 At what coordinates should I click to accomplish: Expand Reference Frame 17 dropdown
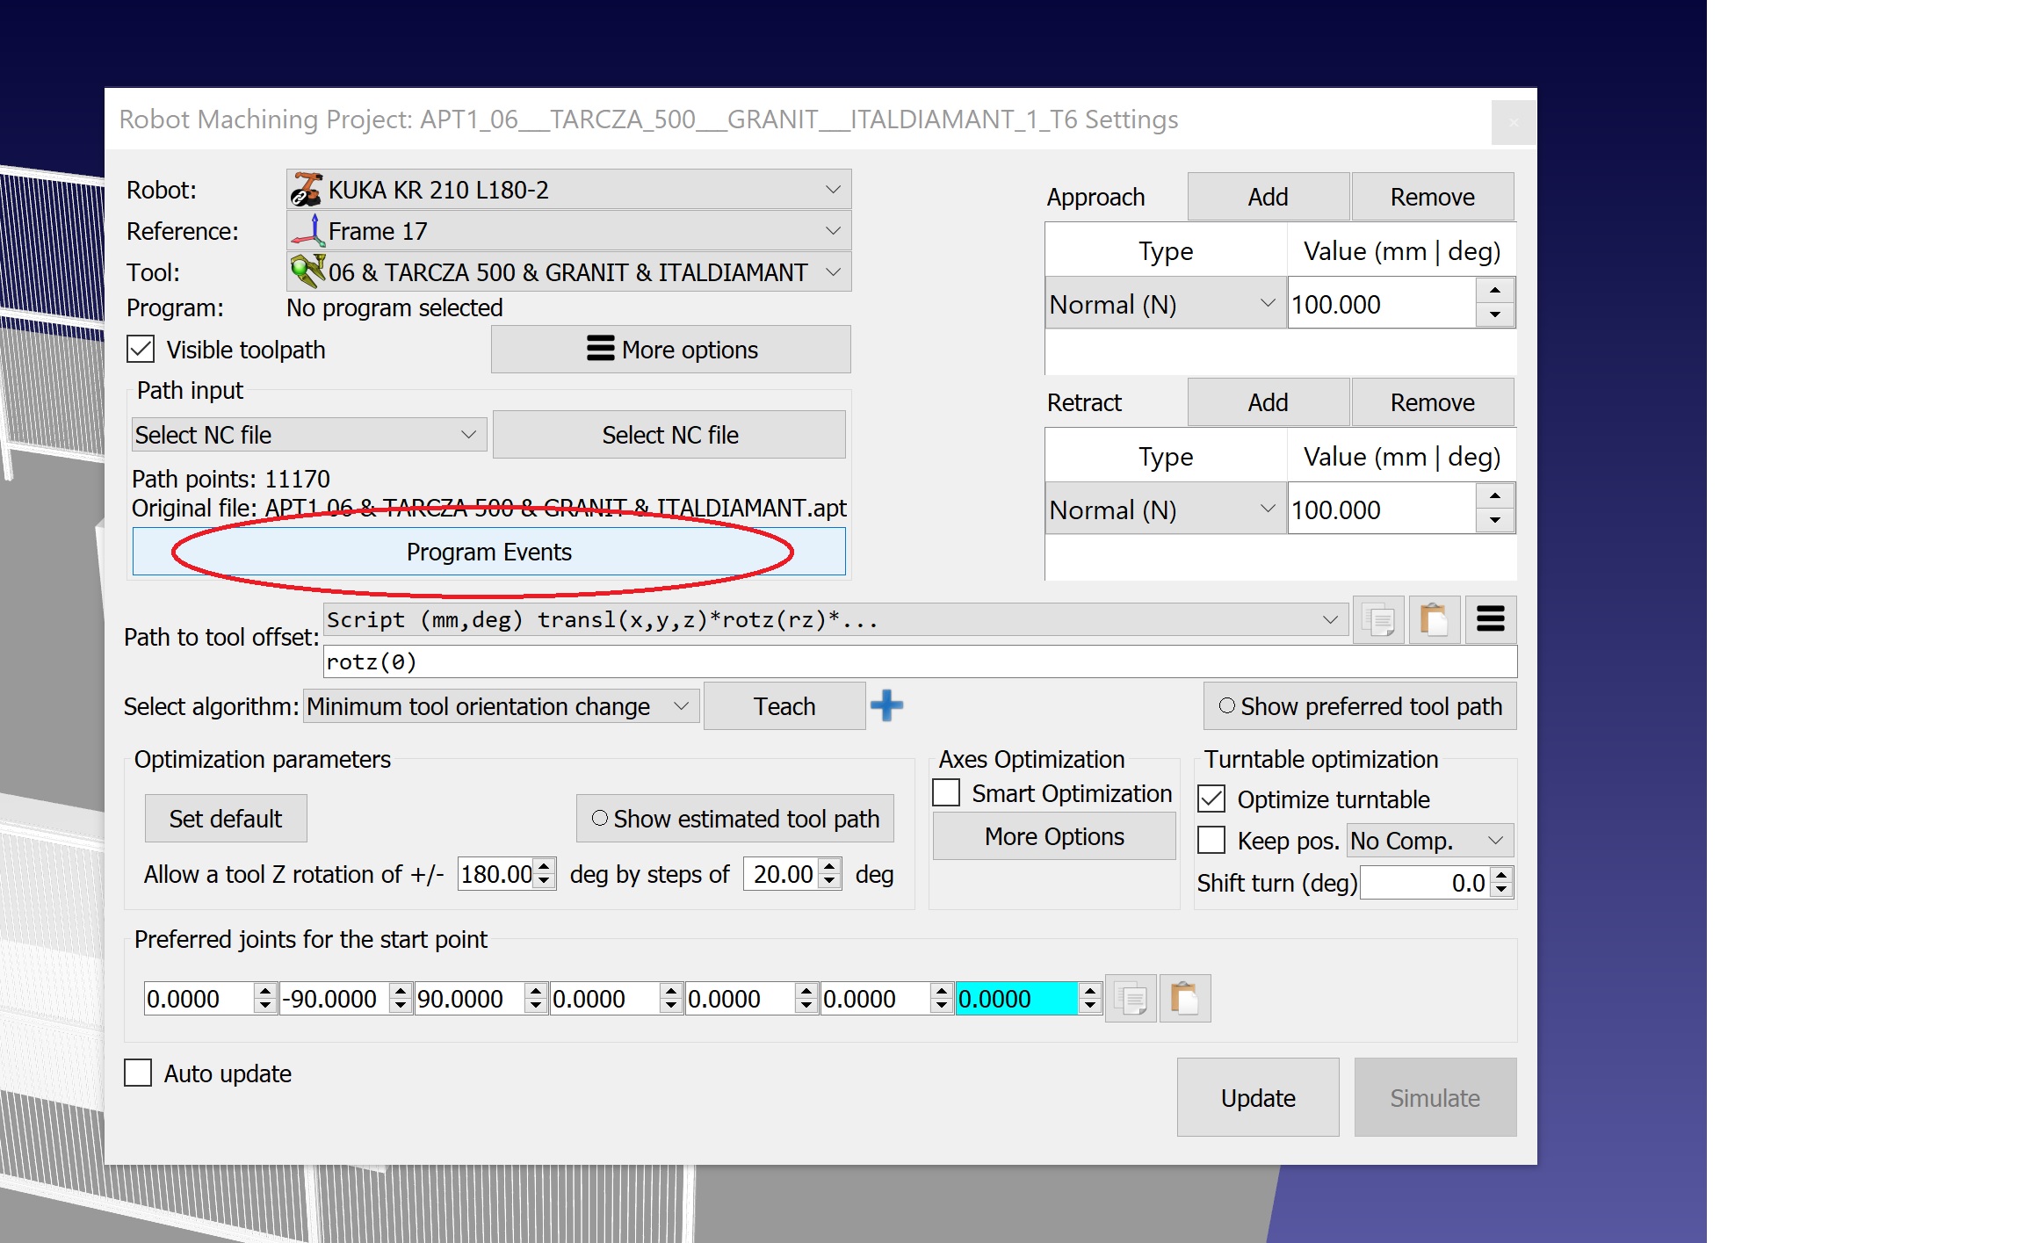pos(568,231)
